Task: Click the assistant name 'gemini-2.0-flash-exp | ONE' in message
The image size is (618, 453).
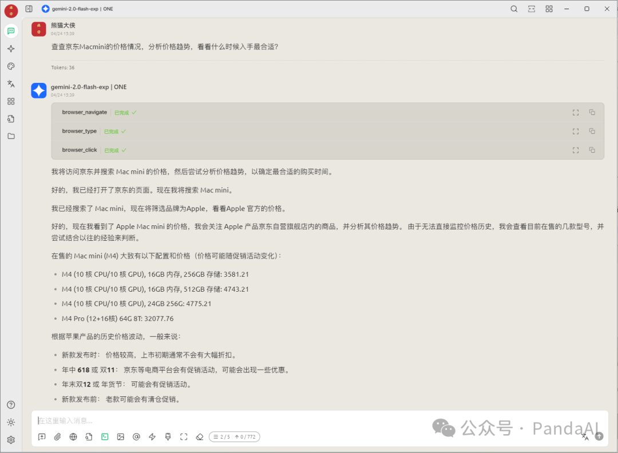Action: [x=89, y=87]
